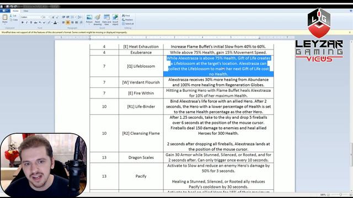Open the Home ribbon tab
353x198 pixels.
pyautogui.click(x=15, y=11)
